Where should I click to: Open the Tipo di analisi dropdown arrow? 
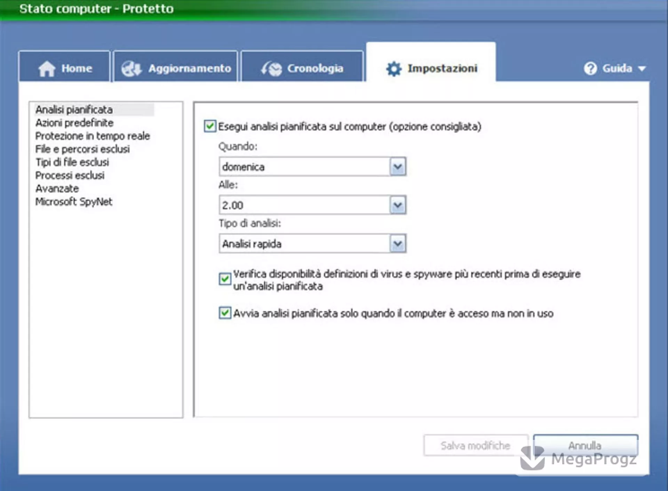(398, 244)
